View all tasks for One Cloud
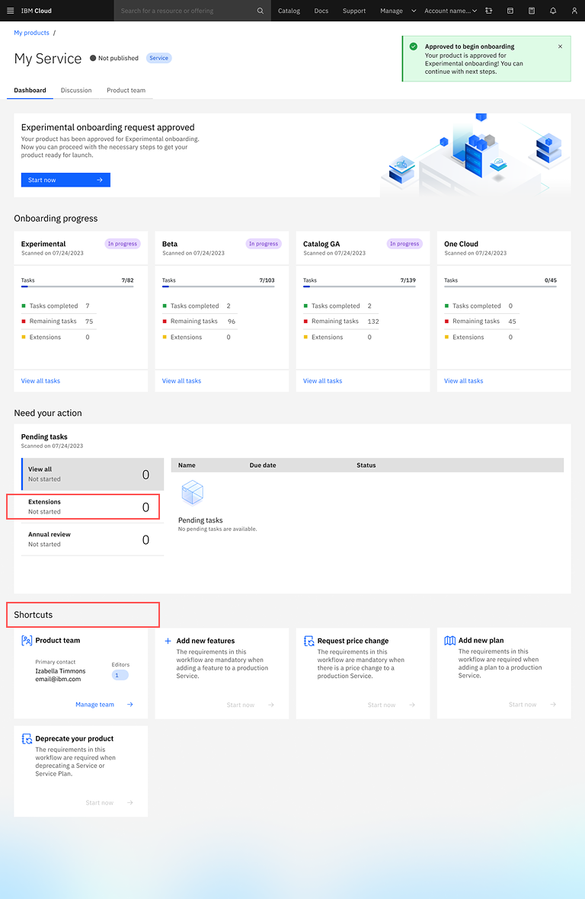The height and width of the screenshot is (899, 585). click(464, 381)
